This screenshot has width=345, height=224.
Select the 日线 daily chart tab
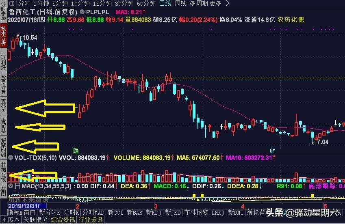165,3
